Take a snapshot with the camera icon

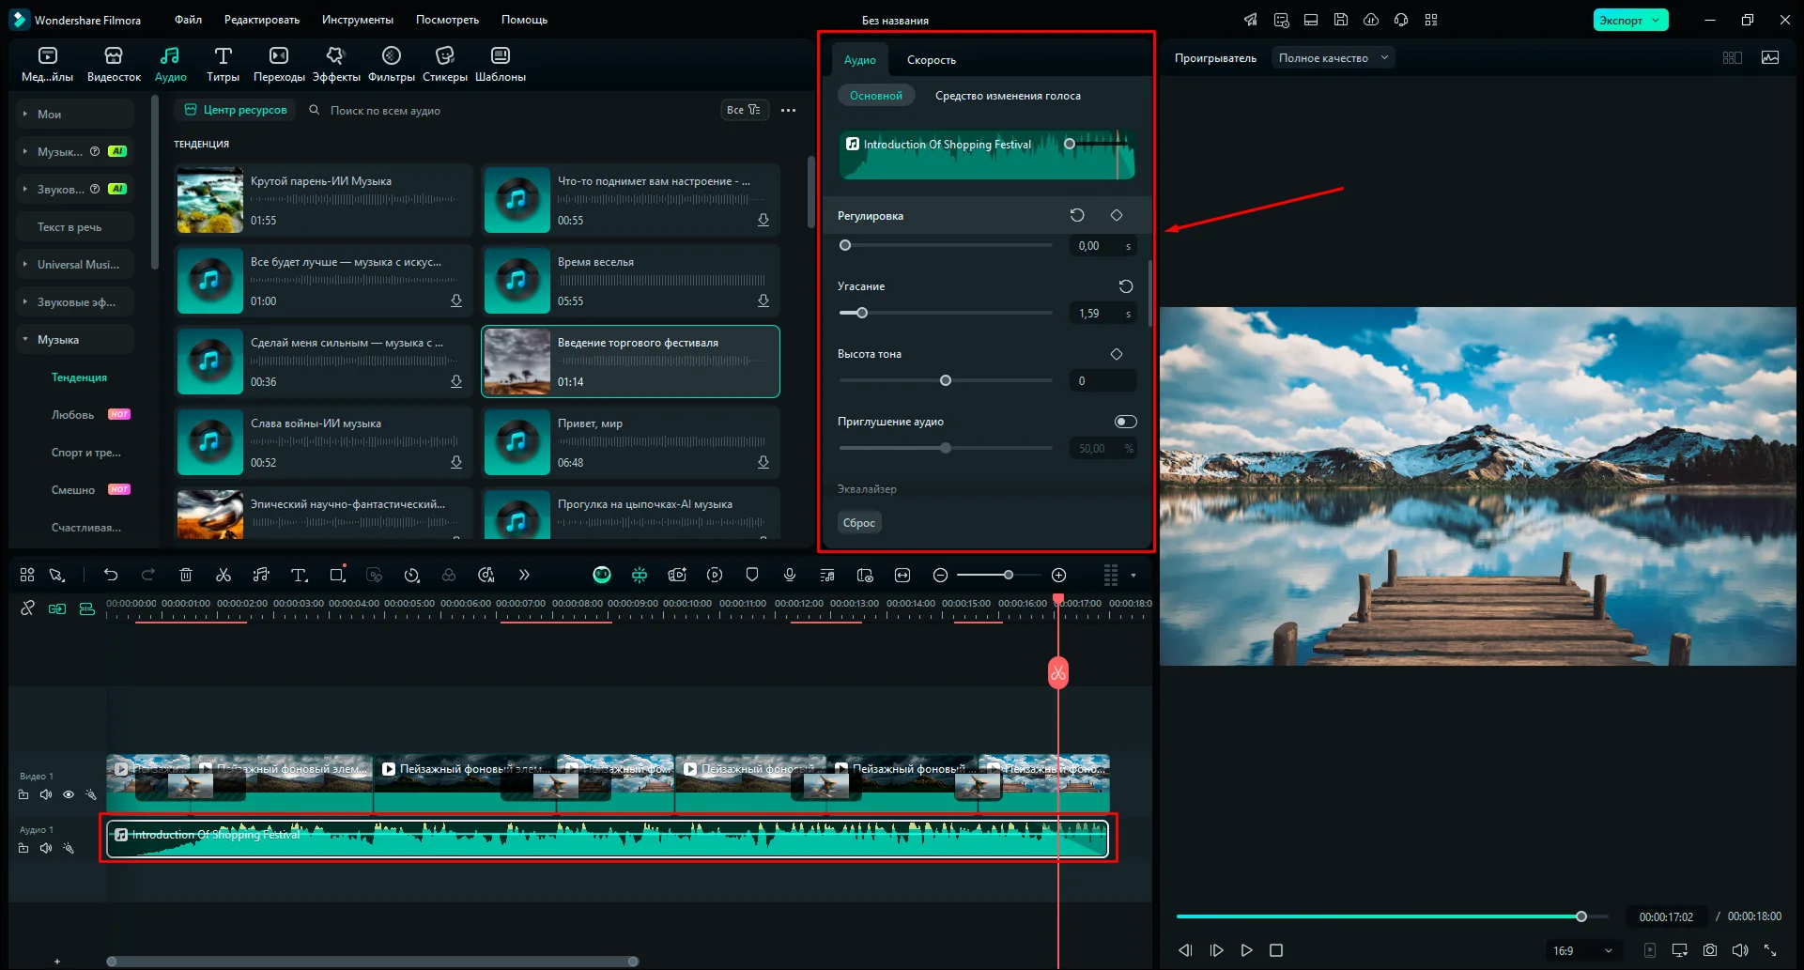click(x=1710, y=950)
